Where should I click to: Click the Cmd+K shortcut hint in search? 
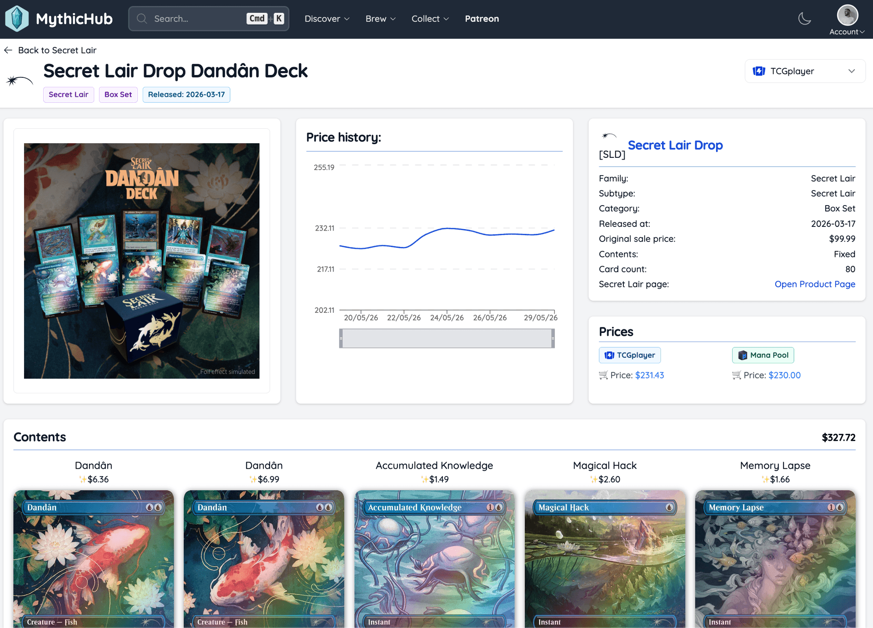tap(266, 19)
